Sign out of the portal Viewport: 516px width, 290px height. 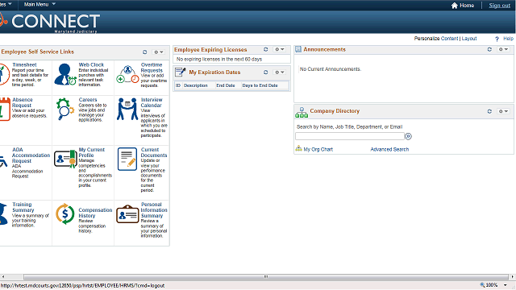tap(499, 6)
